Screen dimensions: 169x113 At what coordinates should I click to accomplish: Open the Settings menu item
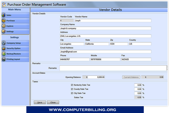point(15,32)
